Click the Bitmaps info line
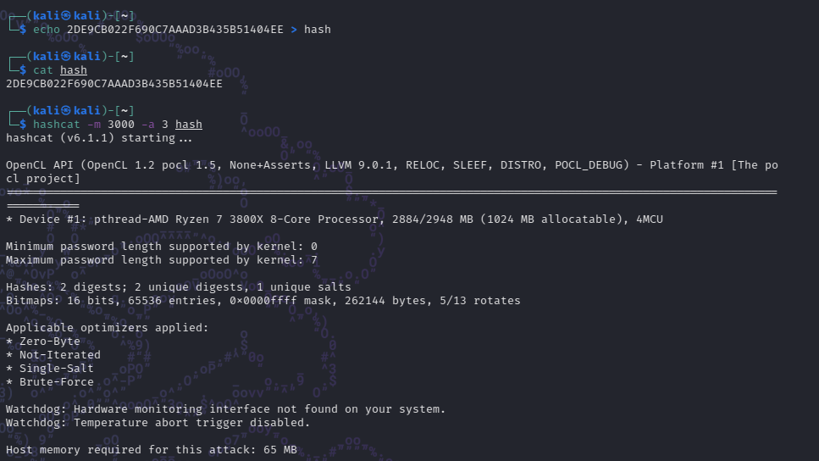 263,301
